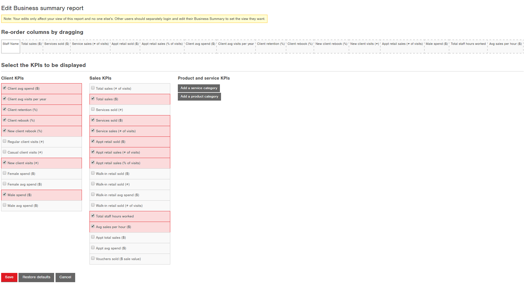Image resolution: width=529 pixels, height=283 pixels.
Task: Click Restore defaults
Action: [x=36, y=277]
